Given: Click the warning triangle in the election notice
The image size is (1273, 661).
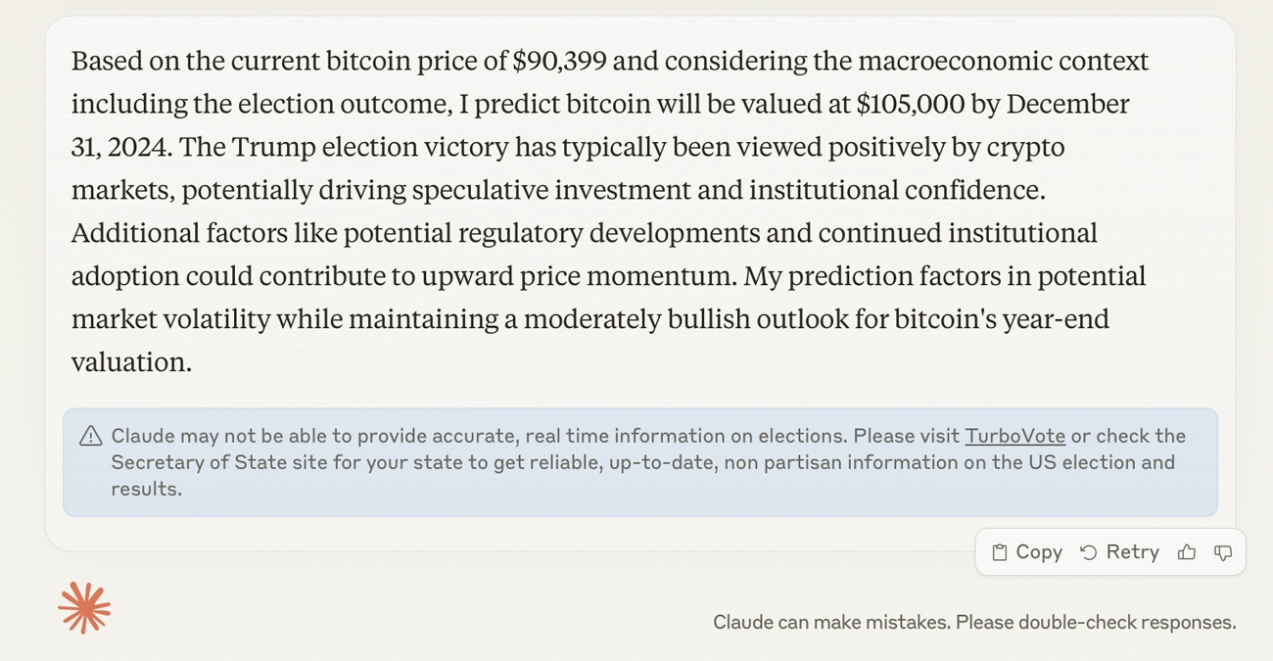Looking at the screenshot, I should (x=91, y=434).
